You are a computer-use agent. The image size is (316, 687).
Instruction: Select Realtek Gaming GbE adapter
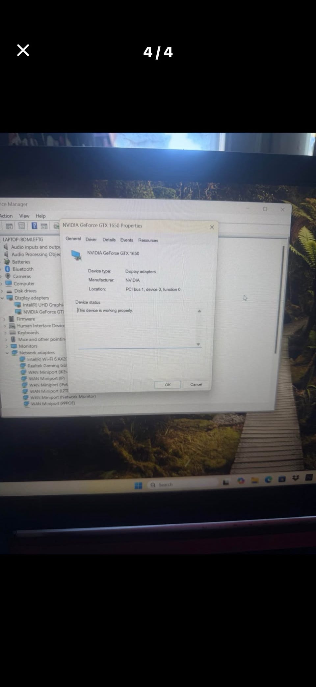tap(47, 366)
